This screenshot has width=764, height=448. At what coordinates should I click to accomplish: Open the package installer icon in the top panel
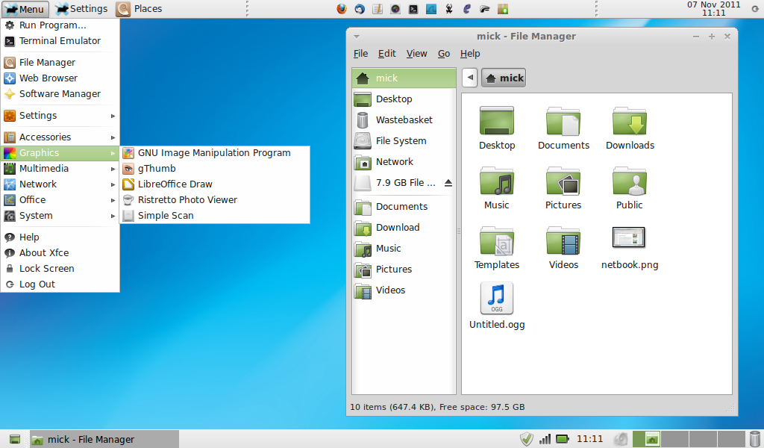coord(503,9)
